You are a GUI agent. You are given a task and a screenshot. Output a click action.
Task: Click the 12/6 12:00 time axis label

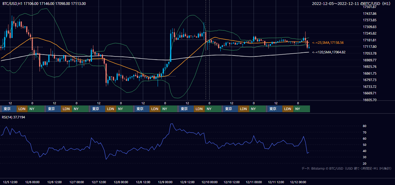[54, 182]
